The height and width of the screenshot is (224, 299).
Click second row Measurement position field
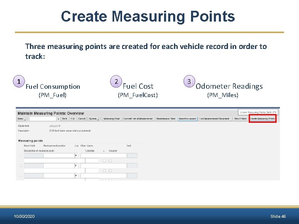pos(59,166)
